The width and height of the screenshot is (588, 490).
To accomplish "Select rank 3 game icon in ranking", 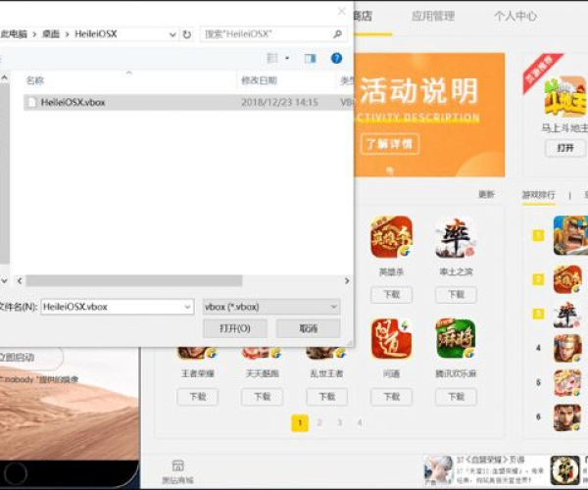I will click(567, 315).
